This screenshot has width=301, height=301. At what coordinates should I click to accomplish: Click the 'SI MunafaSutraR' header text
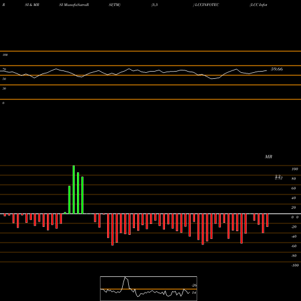[x=74, y=5]
